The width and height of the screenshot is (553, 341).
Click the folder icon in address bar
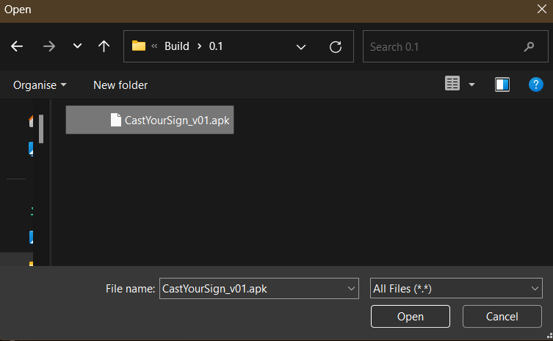(139, 46)
